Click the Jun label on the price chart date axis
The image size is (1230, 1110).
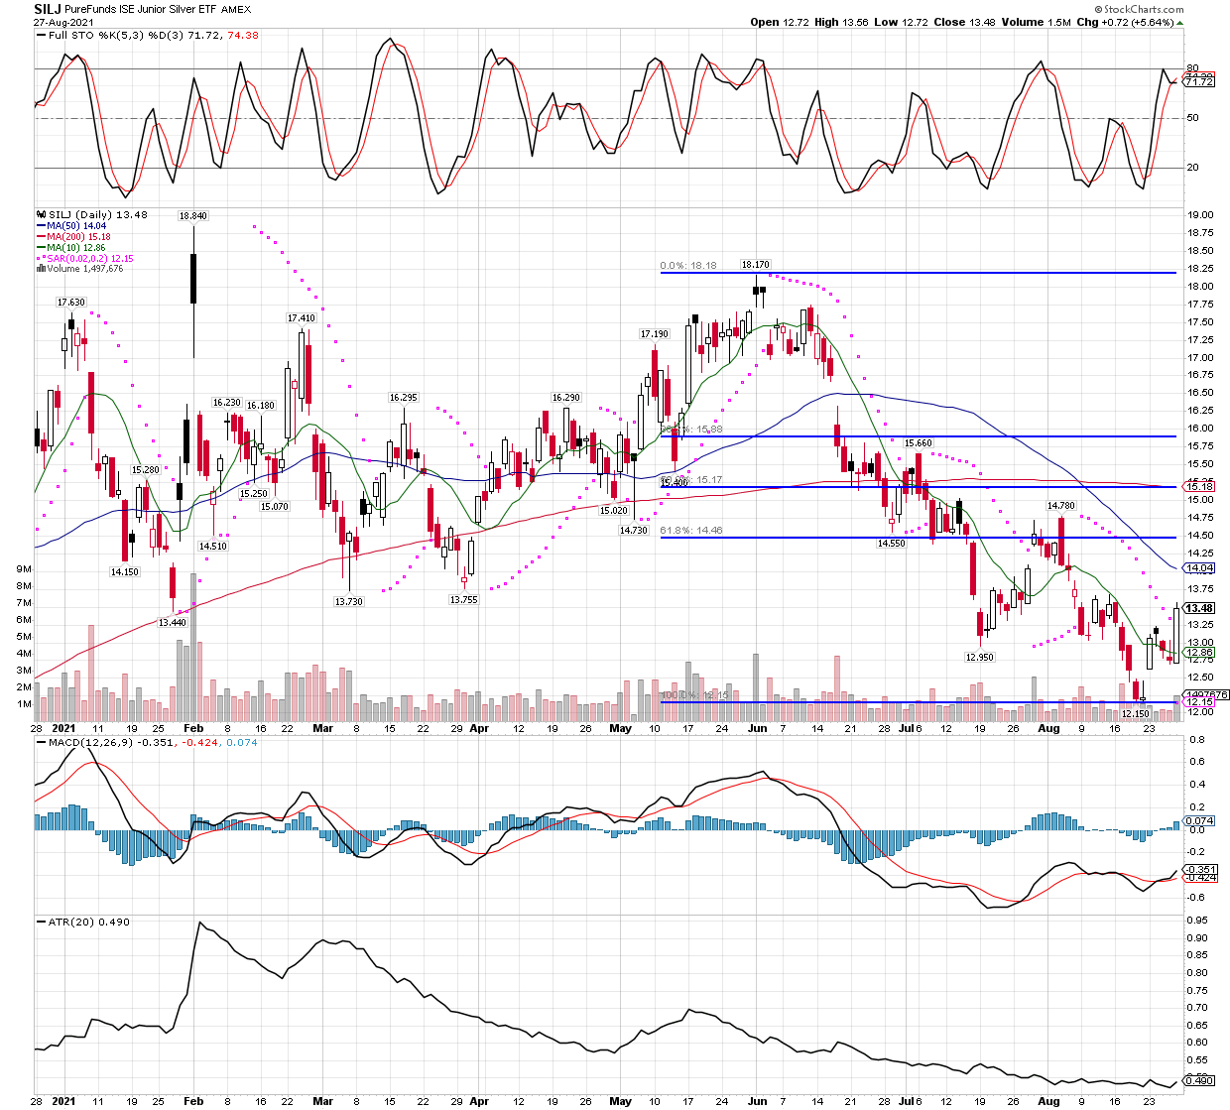point(757,728)
